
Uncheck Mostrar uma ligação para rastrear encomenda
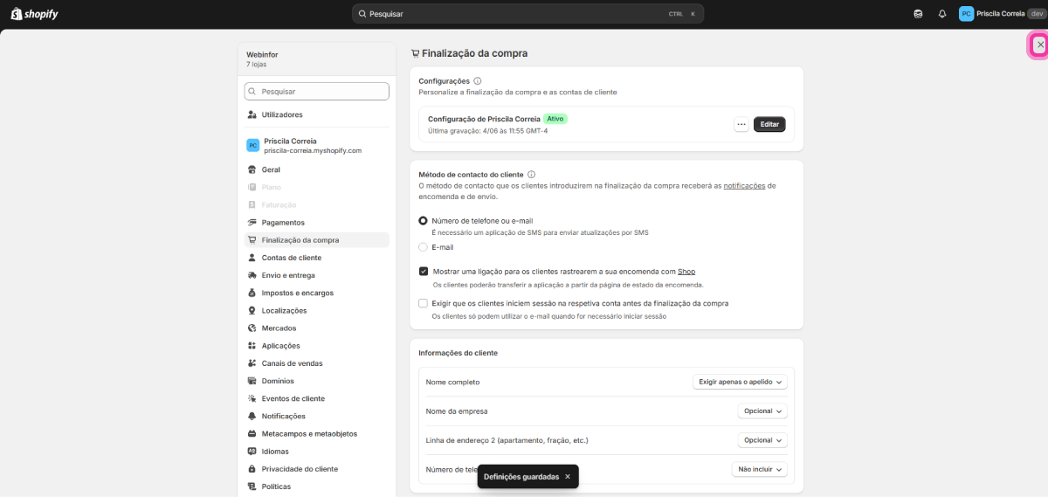coord(424,272)
